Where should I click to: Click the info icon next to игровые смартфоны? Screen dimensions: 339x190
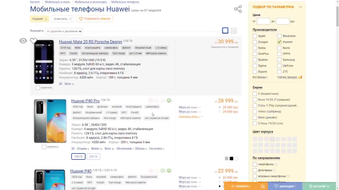click(288, 176)
